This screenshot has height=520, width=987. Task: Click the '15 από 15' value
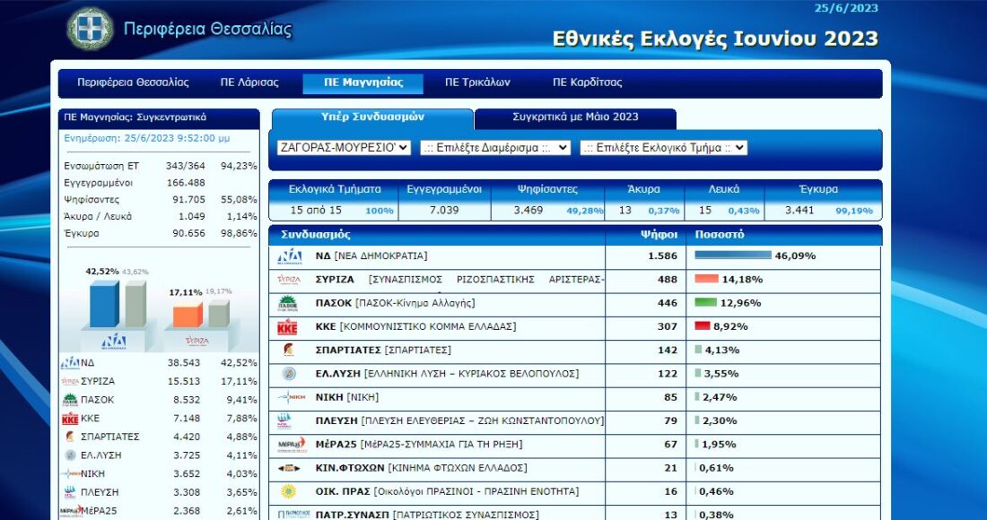(315, 210)
